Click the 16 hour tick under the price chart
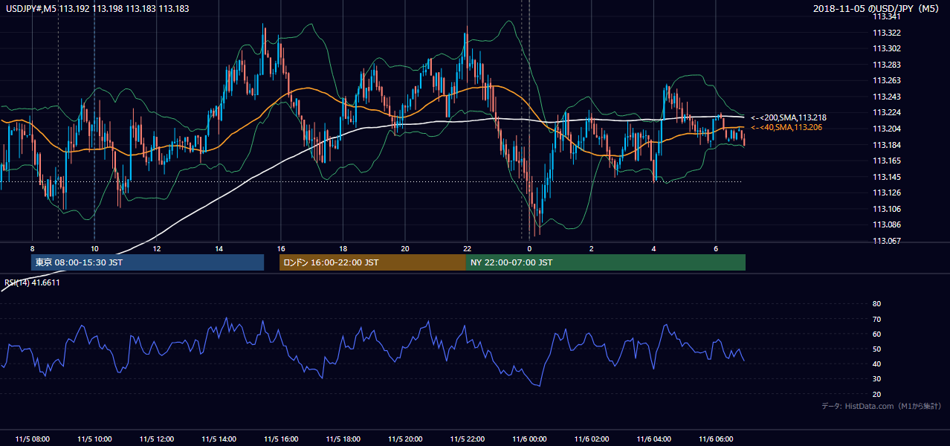The width and height of the screenshot is (950, 446). click(281, 248)
